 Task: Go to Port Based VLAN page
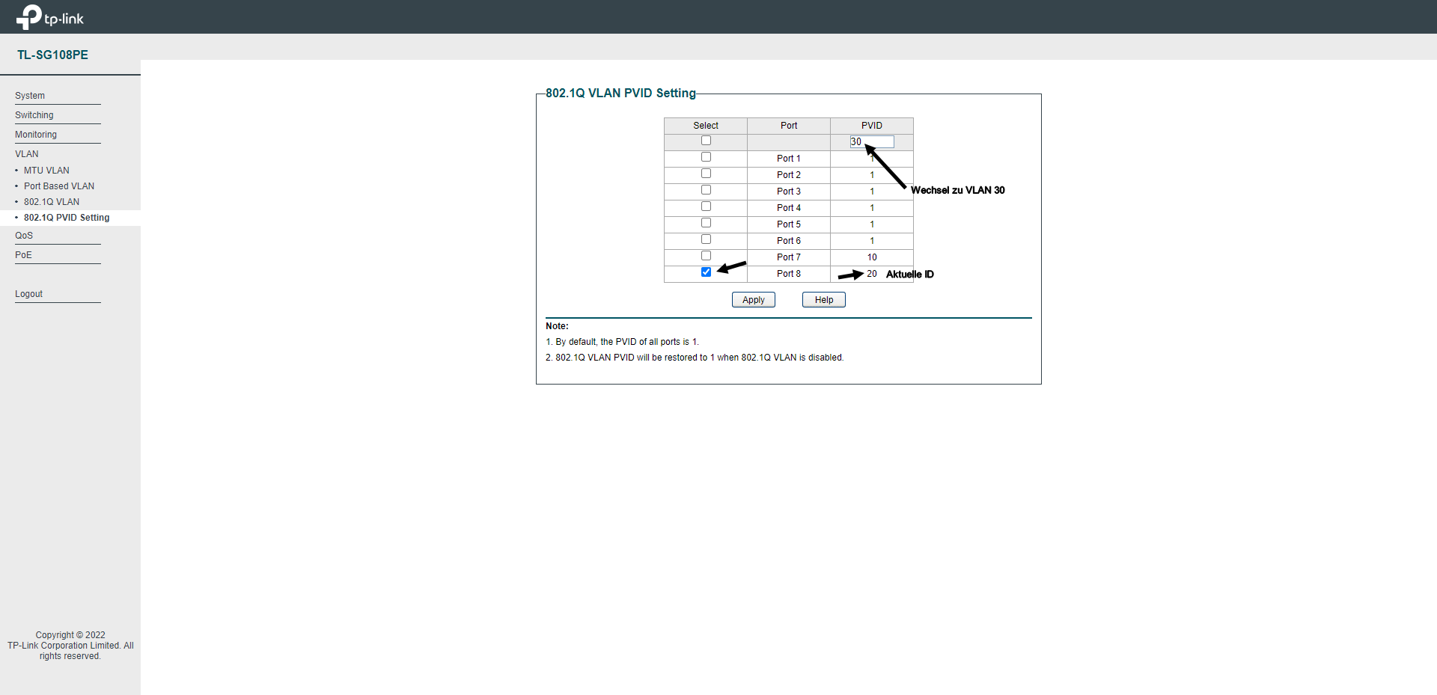(59, 186)
